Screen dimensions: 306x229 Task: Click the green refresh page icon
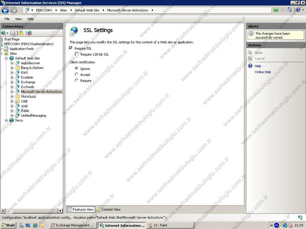pos(276,10)
